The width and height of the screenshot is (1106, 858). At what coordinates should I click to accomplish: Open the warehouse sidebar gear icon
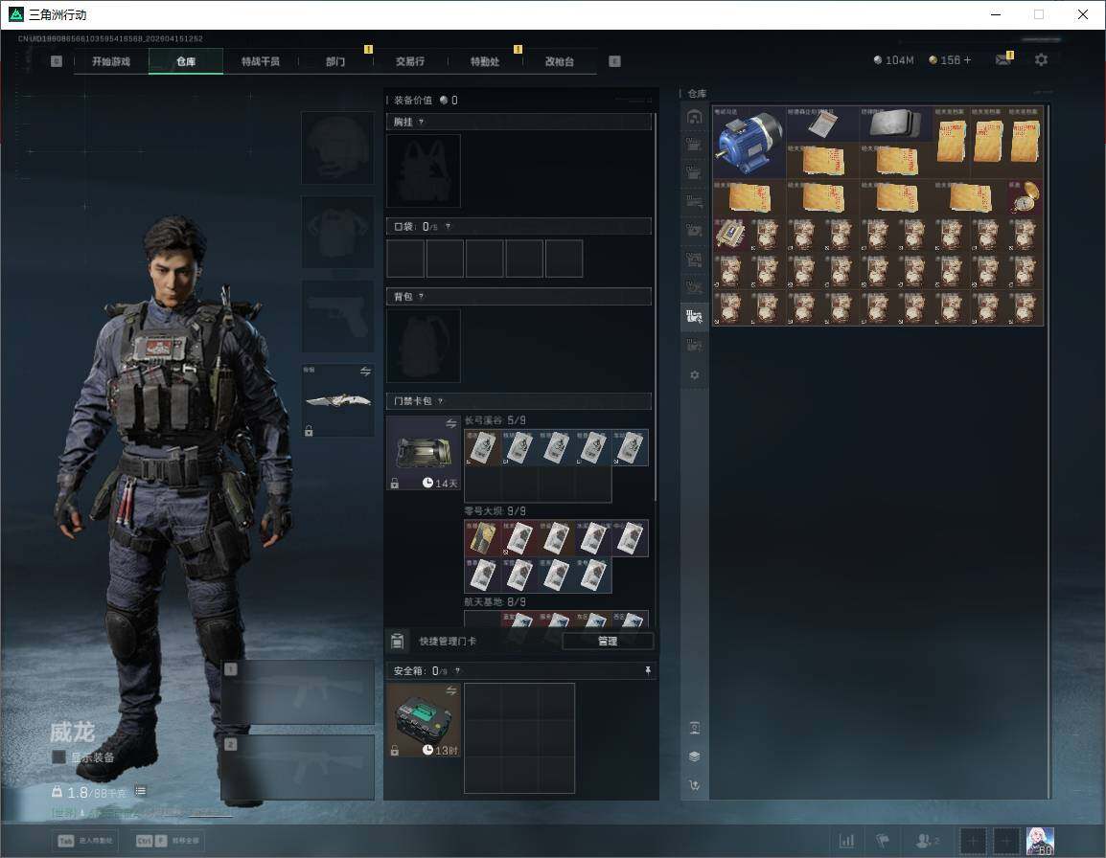click(x=694, y=375)
